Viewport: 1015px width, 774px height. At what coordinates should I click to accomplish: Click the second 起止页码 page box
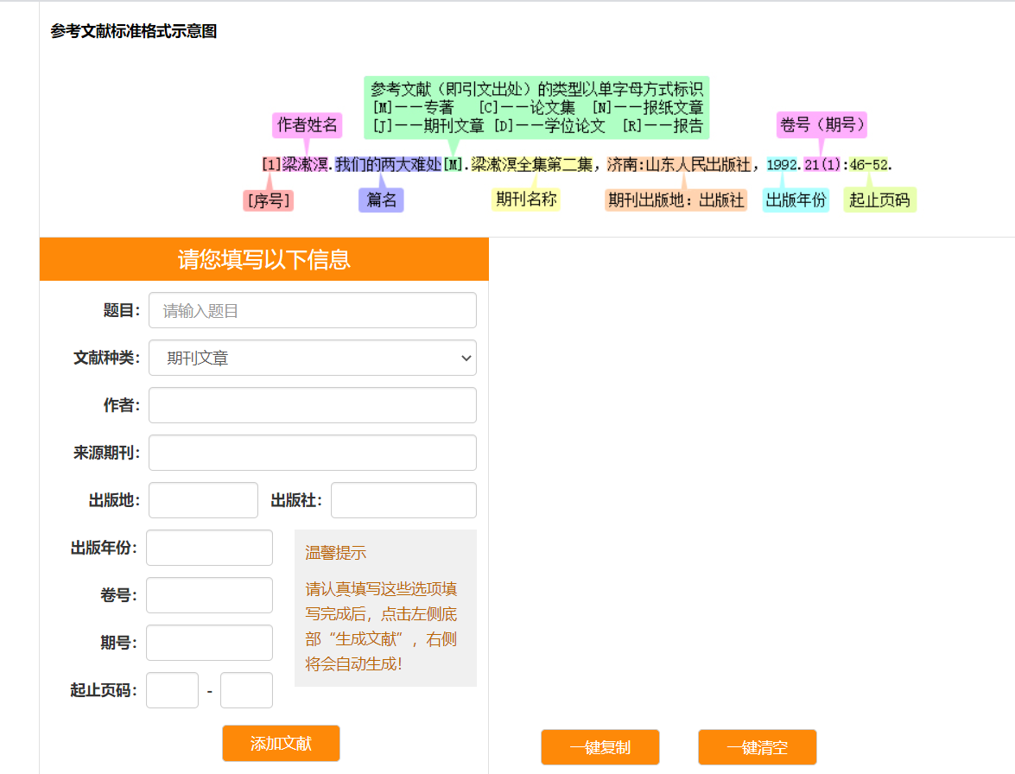pos(246,689)
